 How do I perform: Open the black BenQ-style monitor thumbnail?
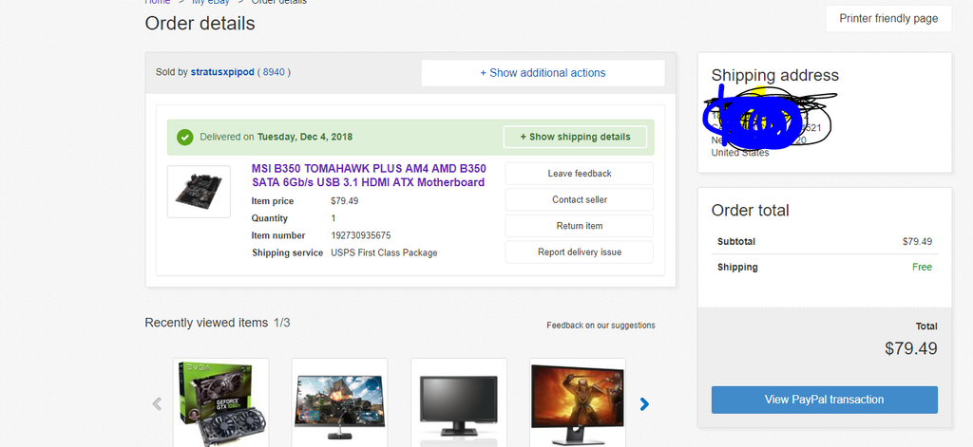(459, 402)
